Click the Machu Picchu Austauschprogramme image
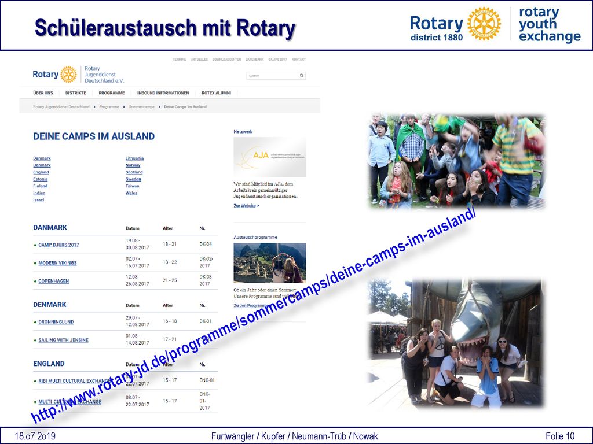Screen dimensions: 593x444 (x=270, y=263)
